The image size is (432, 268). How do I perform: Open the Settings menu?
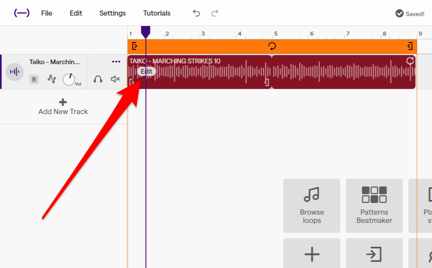coord(112,13)
